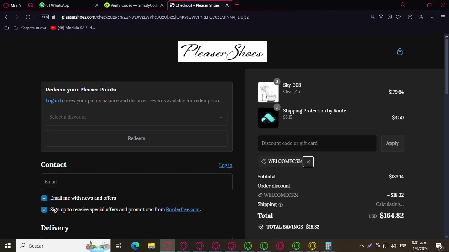Click the Apply discount button

coord(392,143)
